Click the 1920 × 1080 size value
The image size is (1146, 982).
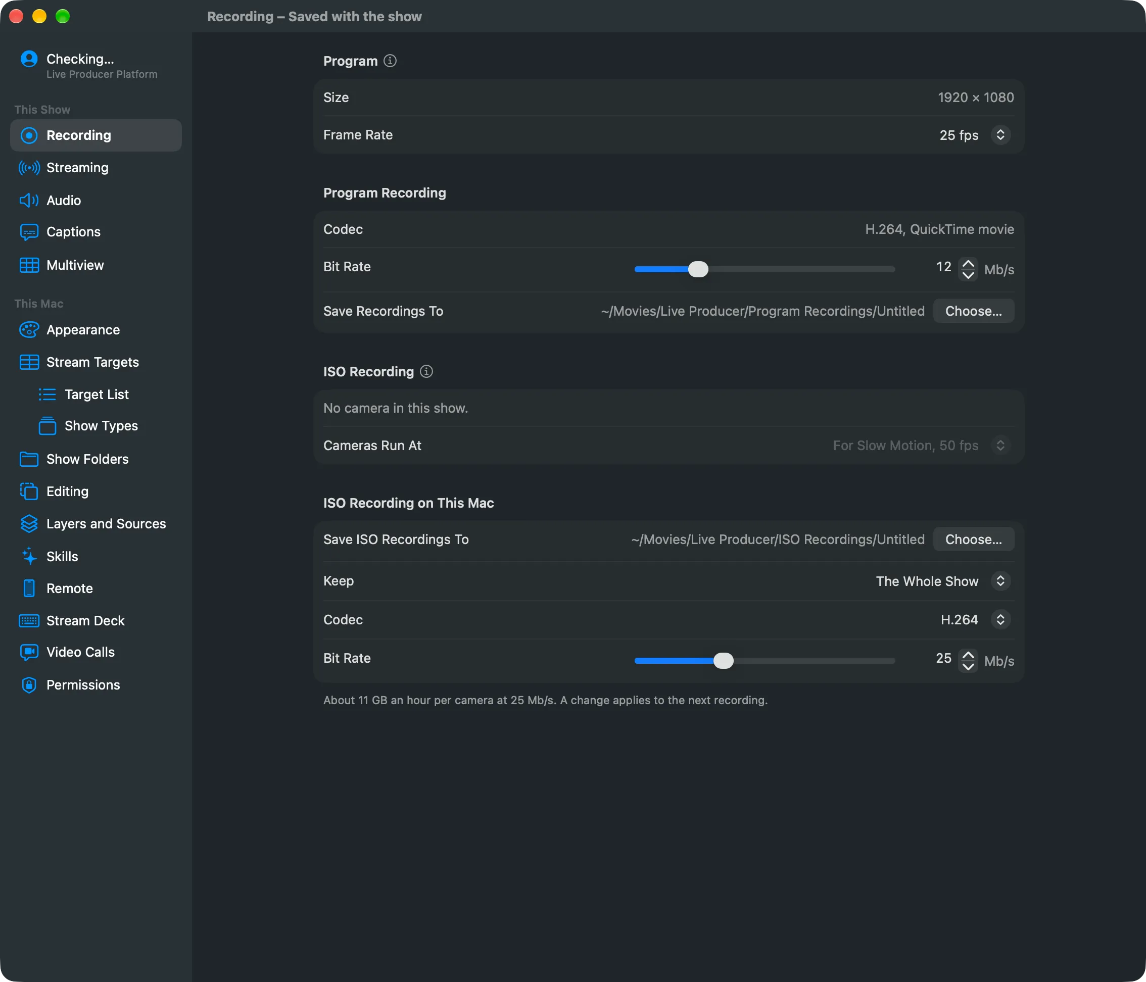976,98
